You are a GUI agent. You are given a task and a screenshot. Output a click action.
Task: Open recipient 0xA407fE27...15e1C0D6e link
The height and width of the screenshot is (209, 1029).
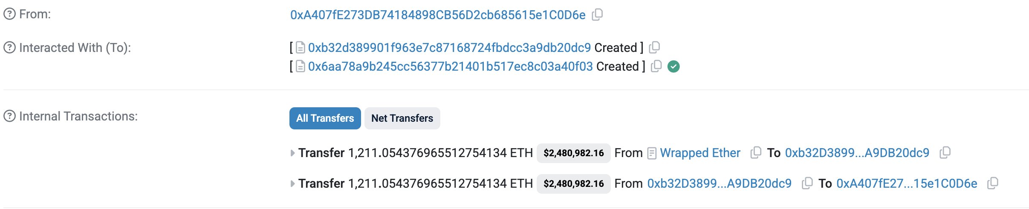pos(907,183)
